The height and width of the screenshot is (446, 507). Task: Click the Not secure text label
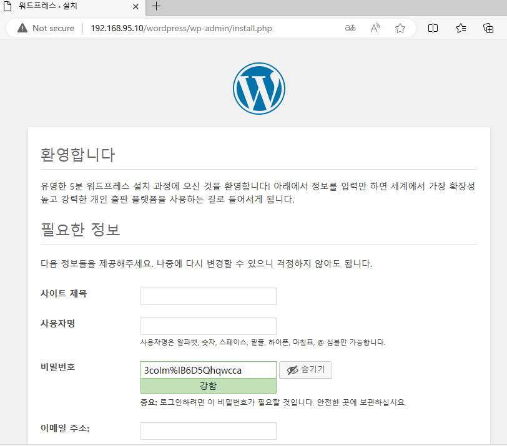click(x=53, y=29)
